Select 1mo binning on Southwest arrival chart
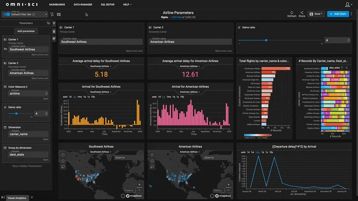358x201 pixels. pos(79,97)
